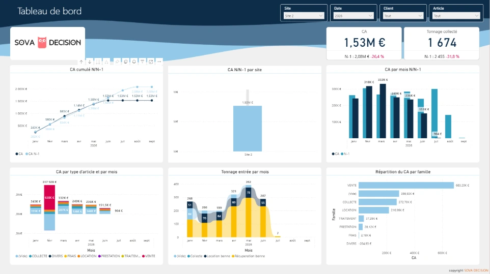Toggle (Vide) legend item in article chart
The width and height of the screenshot is (490, 274).
21,256
